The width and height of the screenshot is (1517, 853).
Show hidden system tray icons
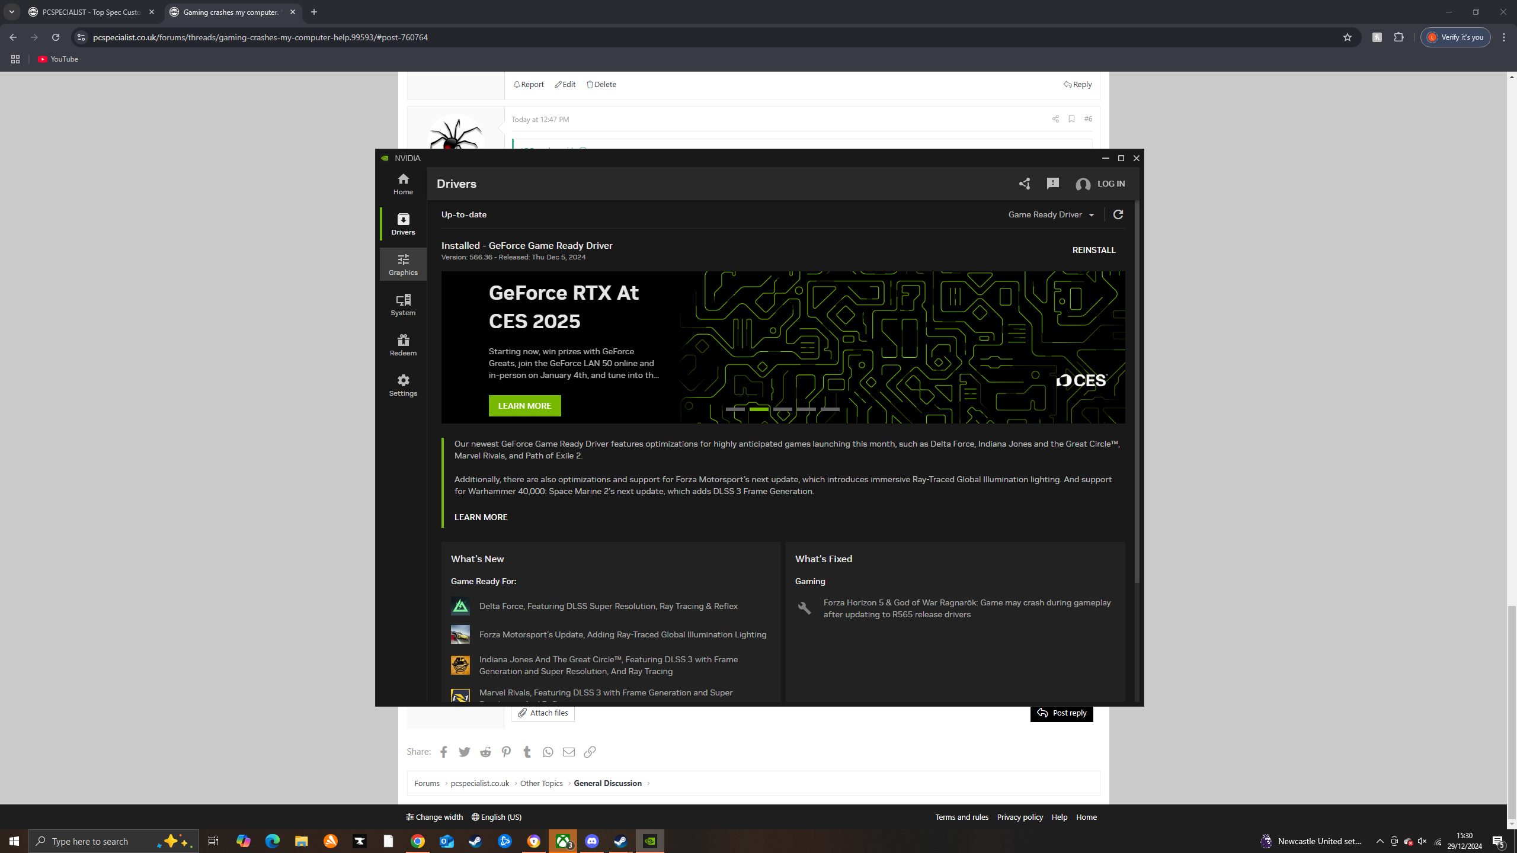(x=1380, y=841)
